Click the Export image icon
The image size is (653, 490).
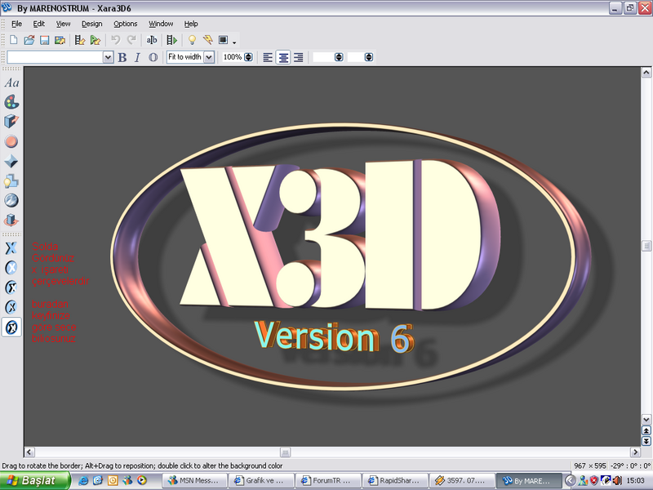tap(60, 40)
